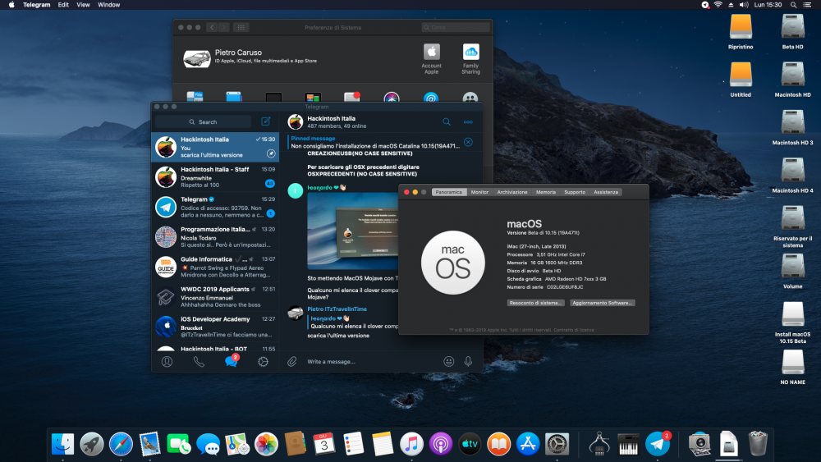Image resolution: width=821 pixels, height=462 pixels.
Task: Click the compose new message icon in Telegram
Action: [265, 121]
